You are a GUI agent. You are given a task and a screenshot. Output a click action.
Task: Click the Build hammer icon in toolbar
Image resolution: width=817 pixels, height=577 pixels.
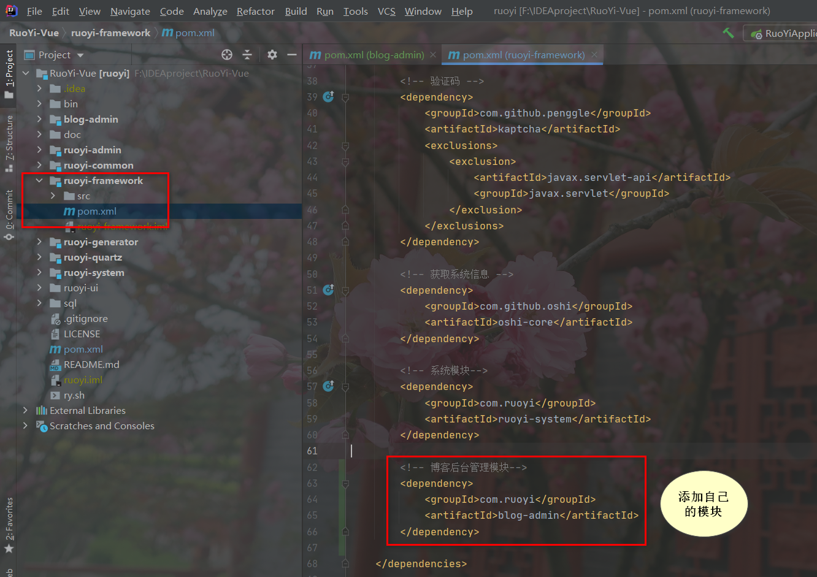point(728,33)
